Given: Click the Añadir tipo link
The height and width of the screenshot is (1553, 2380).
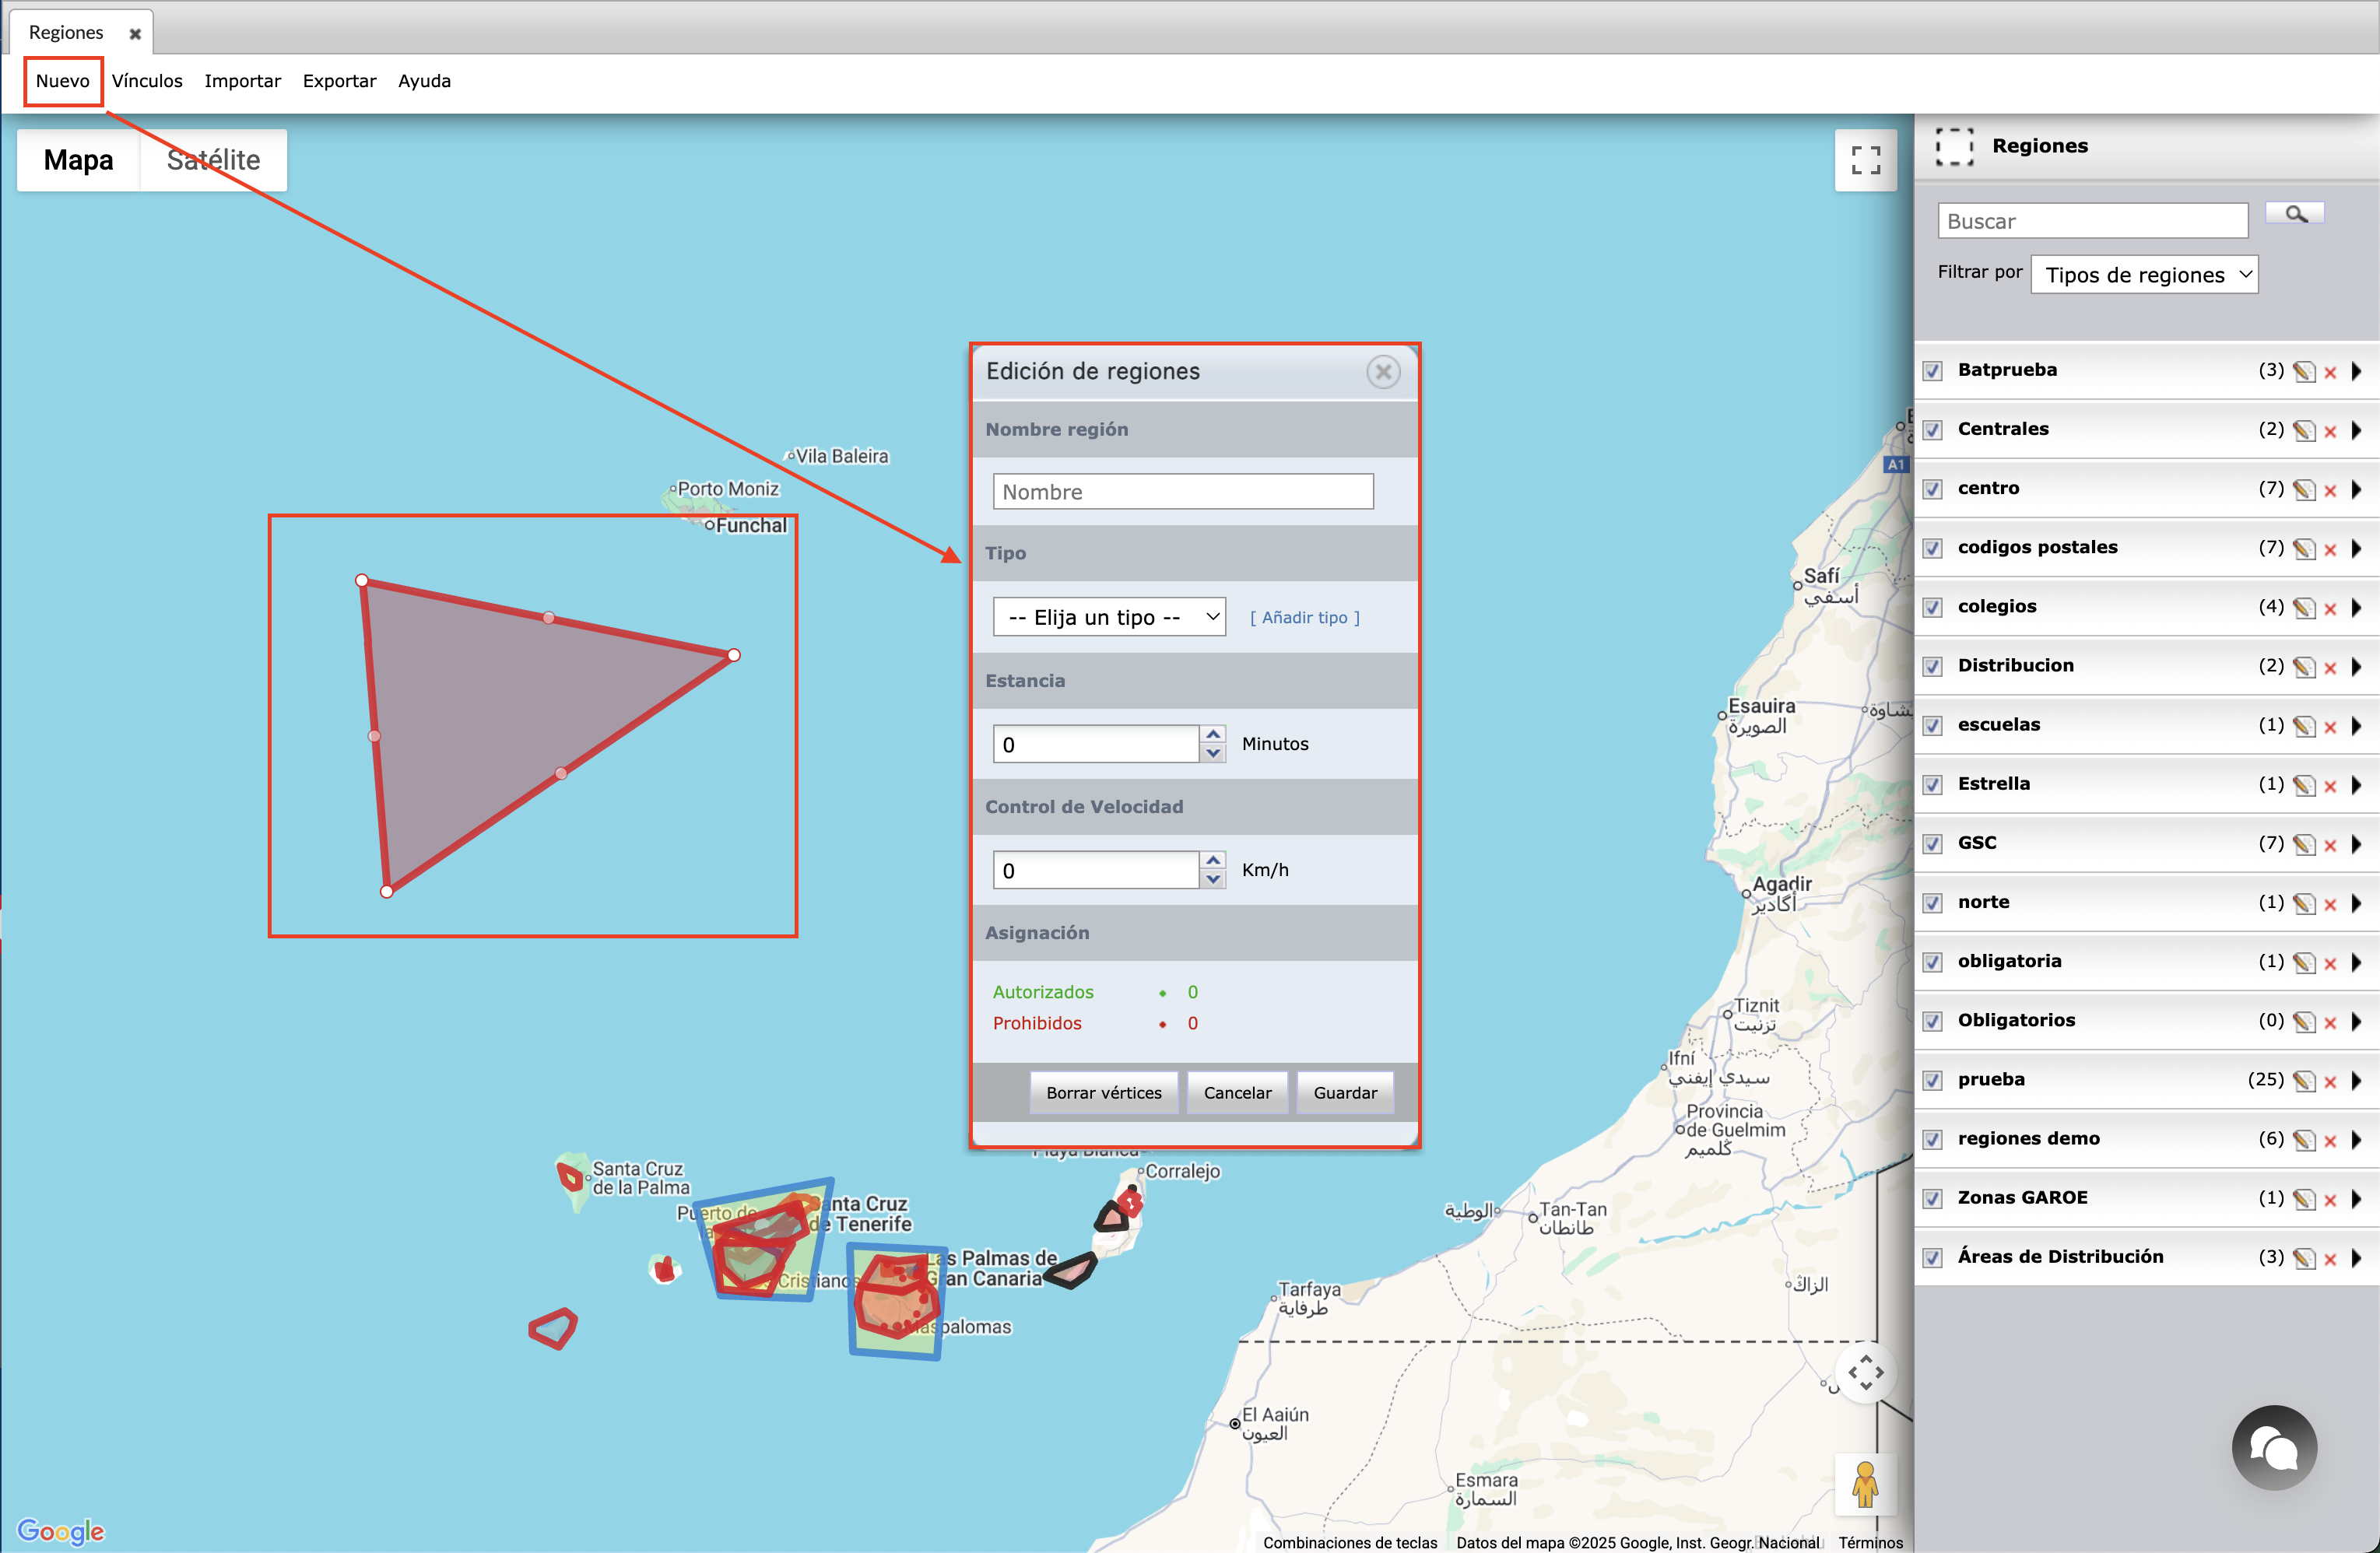Looking at the screenshot, I should point(1304,618).
